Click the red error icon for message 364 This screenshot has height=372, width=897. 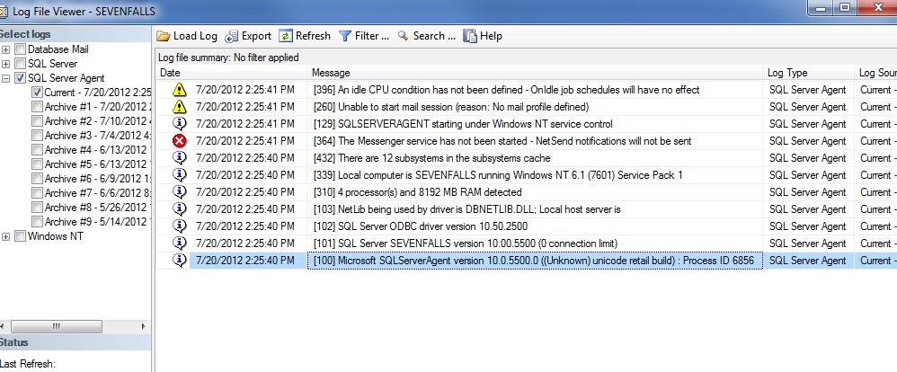tap(179, 141)
